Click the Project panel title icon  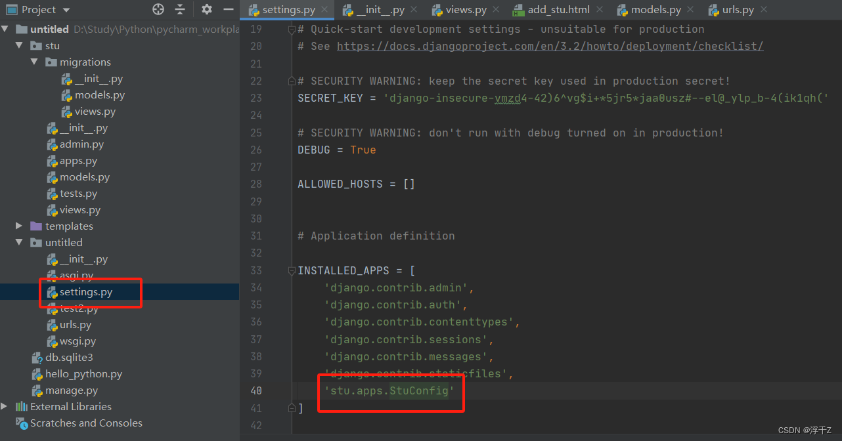pyautogui.click(x=11, y=10)
